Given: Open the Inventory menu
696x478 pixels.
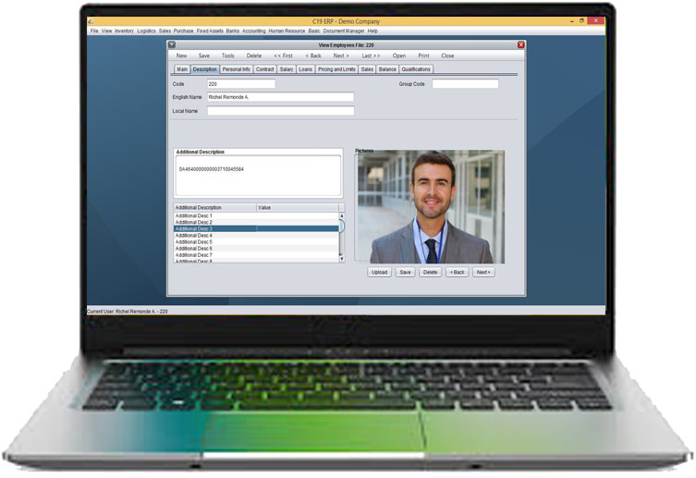Looking at the screenshot, I should point(124,31).
